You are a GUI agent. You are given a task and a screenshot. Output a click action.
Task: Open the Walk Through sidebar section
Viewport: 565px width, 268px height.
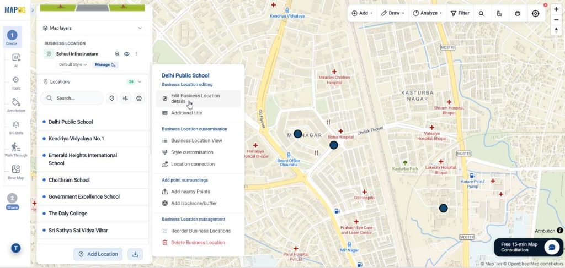(16, 150)
